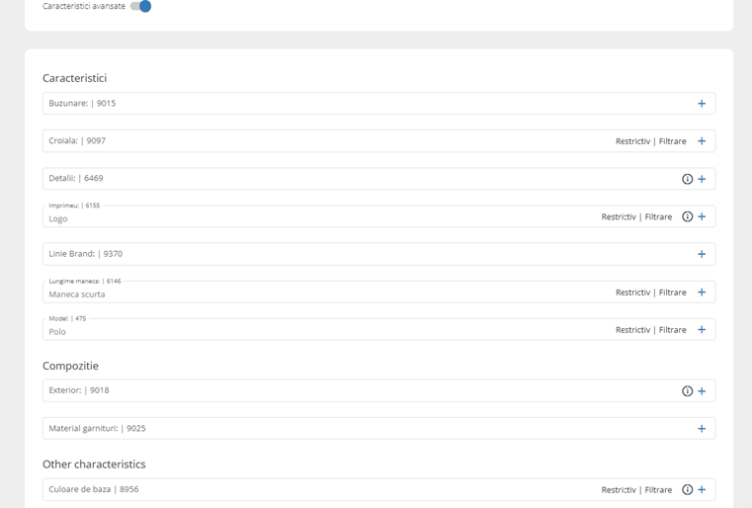
Task: Click Restrictiv | Filtrare in Culoare de baza row
Action: click(x=636, y=490)
